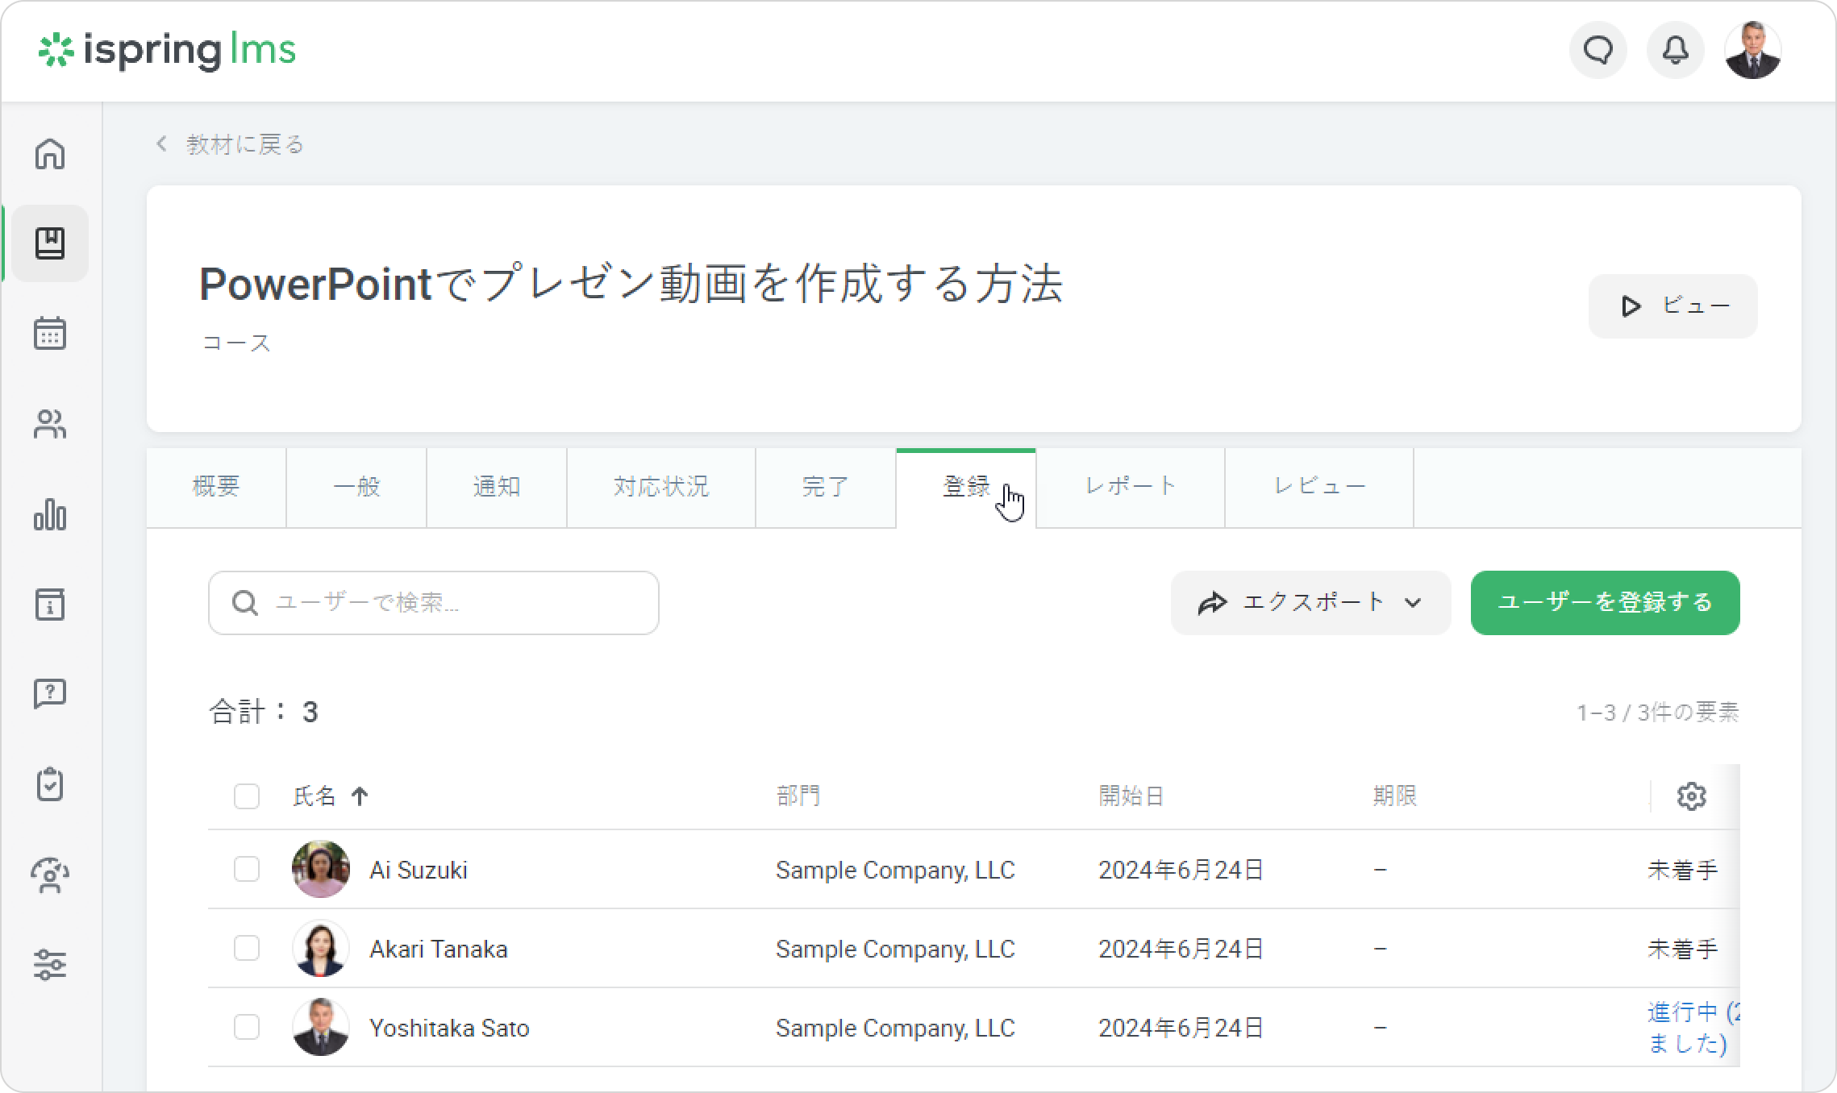Open the chat messages bubble icon
1837x1093 pixels.
pos(1597,51)
